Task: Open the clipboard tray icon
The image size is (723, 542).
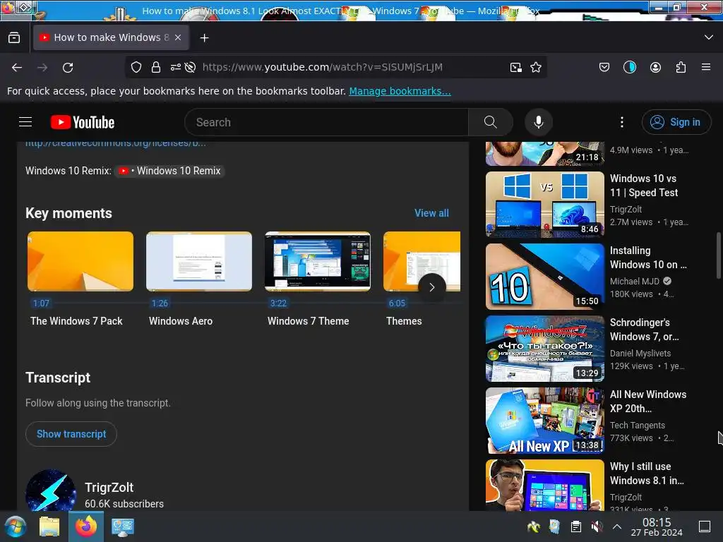Action: (x=575, y=526)
